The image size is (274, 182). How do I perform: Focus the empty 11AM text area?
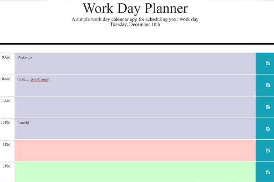[x=135, y=107]
